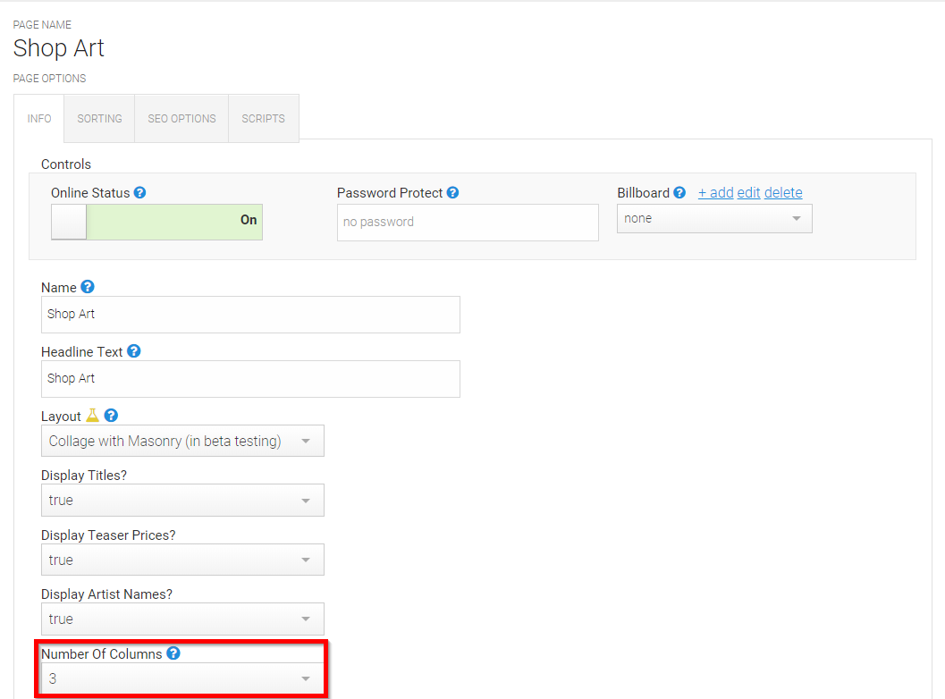Click the help icon beside Layout

point(111,415)
